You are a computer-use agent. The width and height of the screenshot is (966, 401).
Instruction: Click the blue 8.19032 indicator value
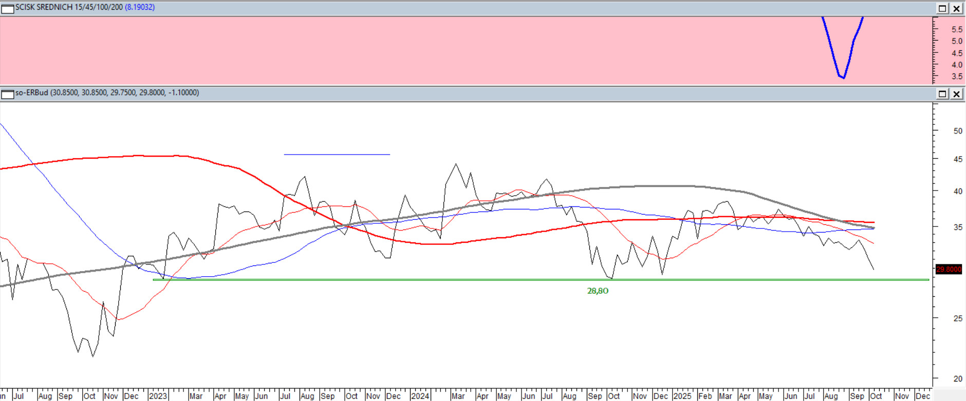point(140,7)
